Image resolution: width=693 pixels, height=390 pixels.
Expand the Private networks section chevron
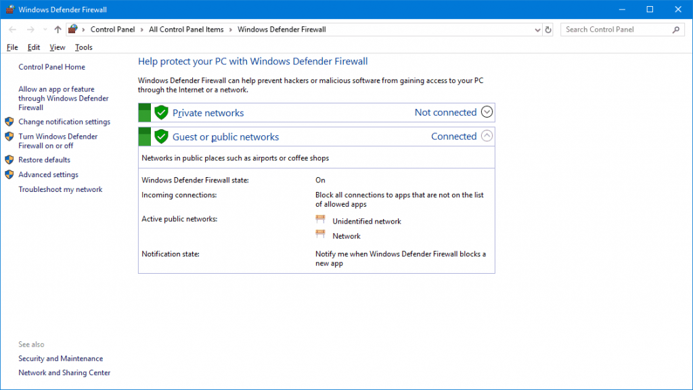pos(487,112)
